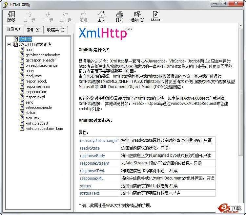Click icon beside statustext tree topic
The image size is (246, 215).
22,118
